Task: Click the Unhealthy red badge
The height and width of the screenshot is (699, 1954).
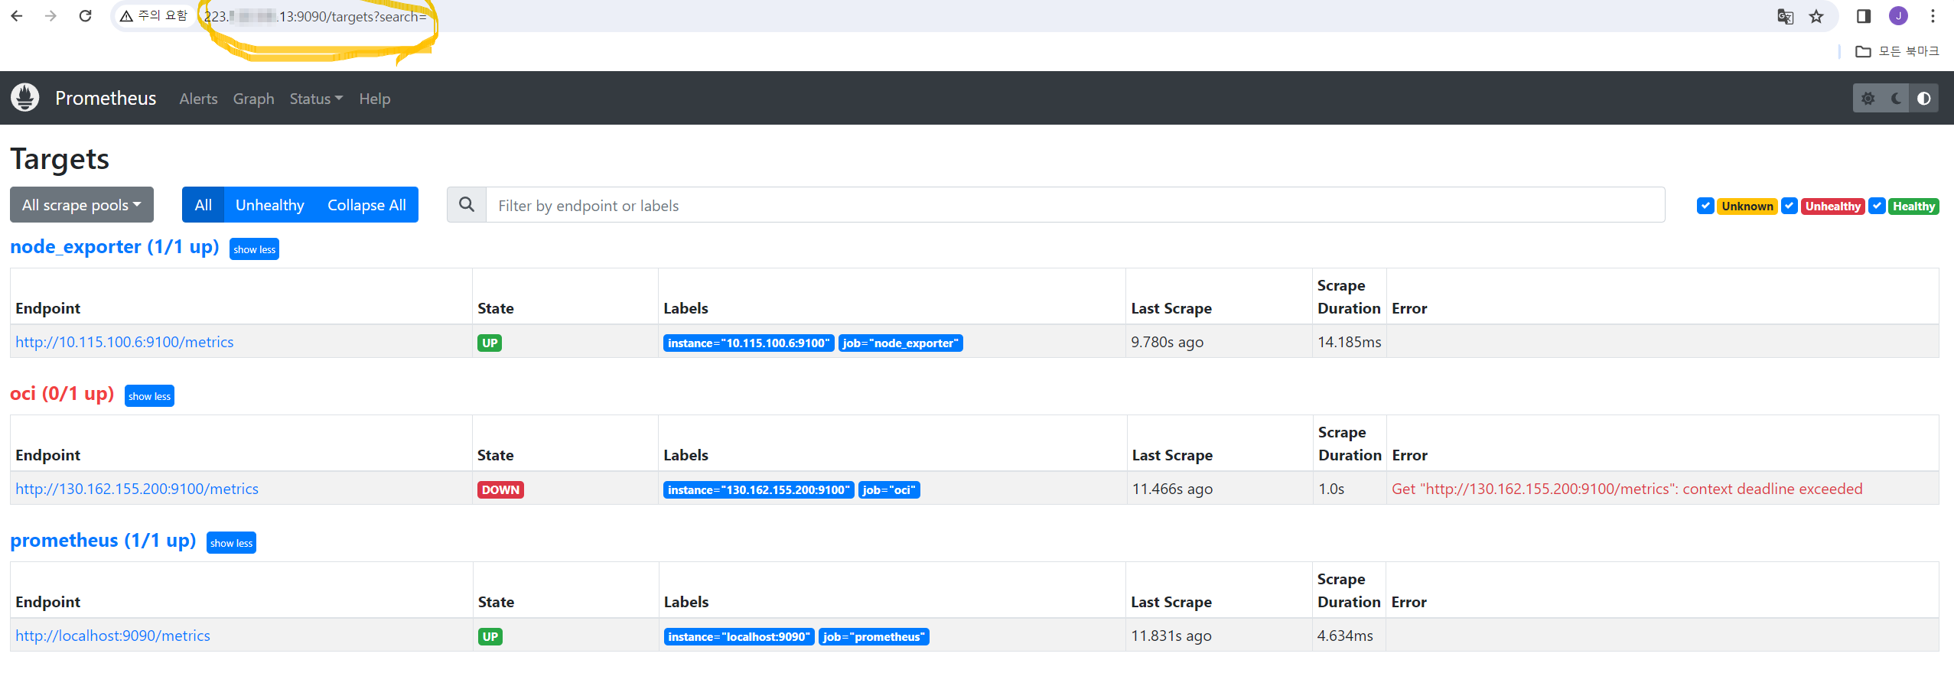Action: tap(1832, 206)
